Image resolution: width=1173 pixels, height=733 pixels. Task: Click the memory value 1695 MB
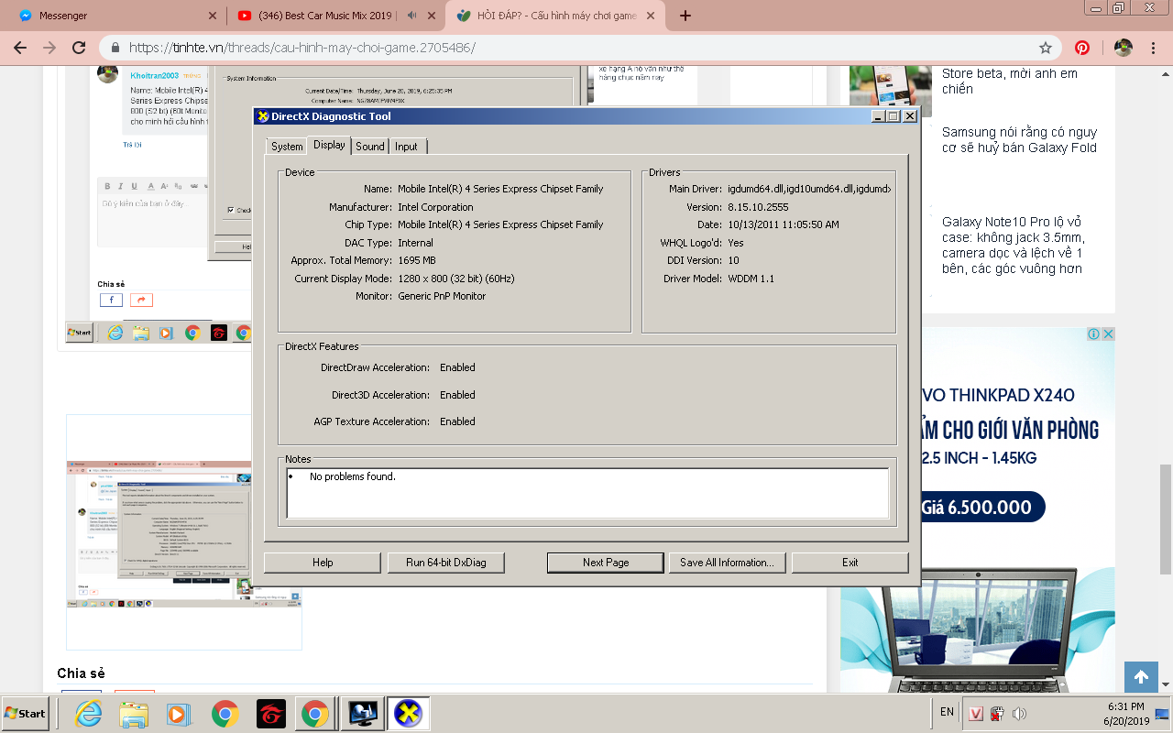417,260
